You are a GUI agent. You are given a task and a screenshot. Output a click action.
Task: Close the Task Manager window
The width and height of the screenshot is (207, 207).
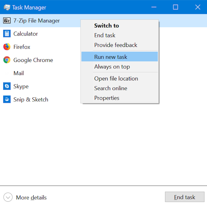coord(198,7)
